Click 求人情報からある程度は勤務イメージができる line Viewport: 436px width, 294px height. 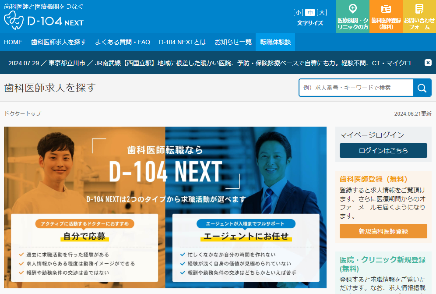coord(81,263)
